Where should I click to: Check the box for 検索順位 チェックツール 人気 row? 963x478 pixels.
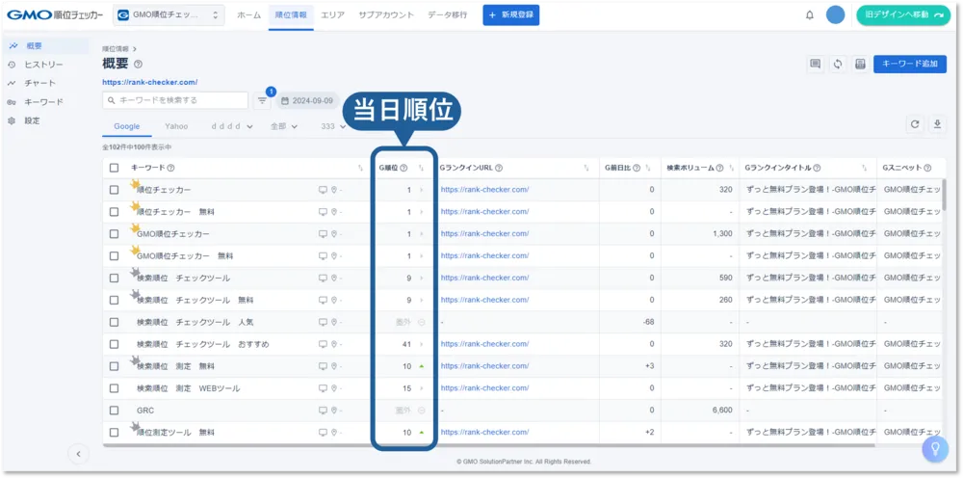(x=115, y=322)
